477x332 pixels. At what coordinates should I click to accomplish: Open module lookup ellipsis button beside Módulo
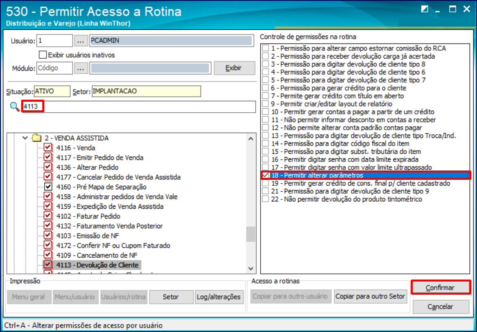click(x=81, y=68)
